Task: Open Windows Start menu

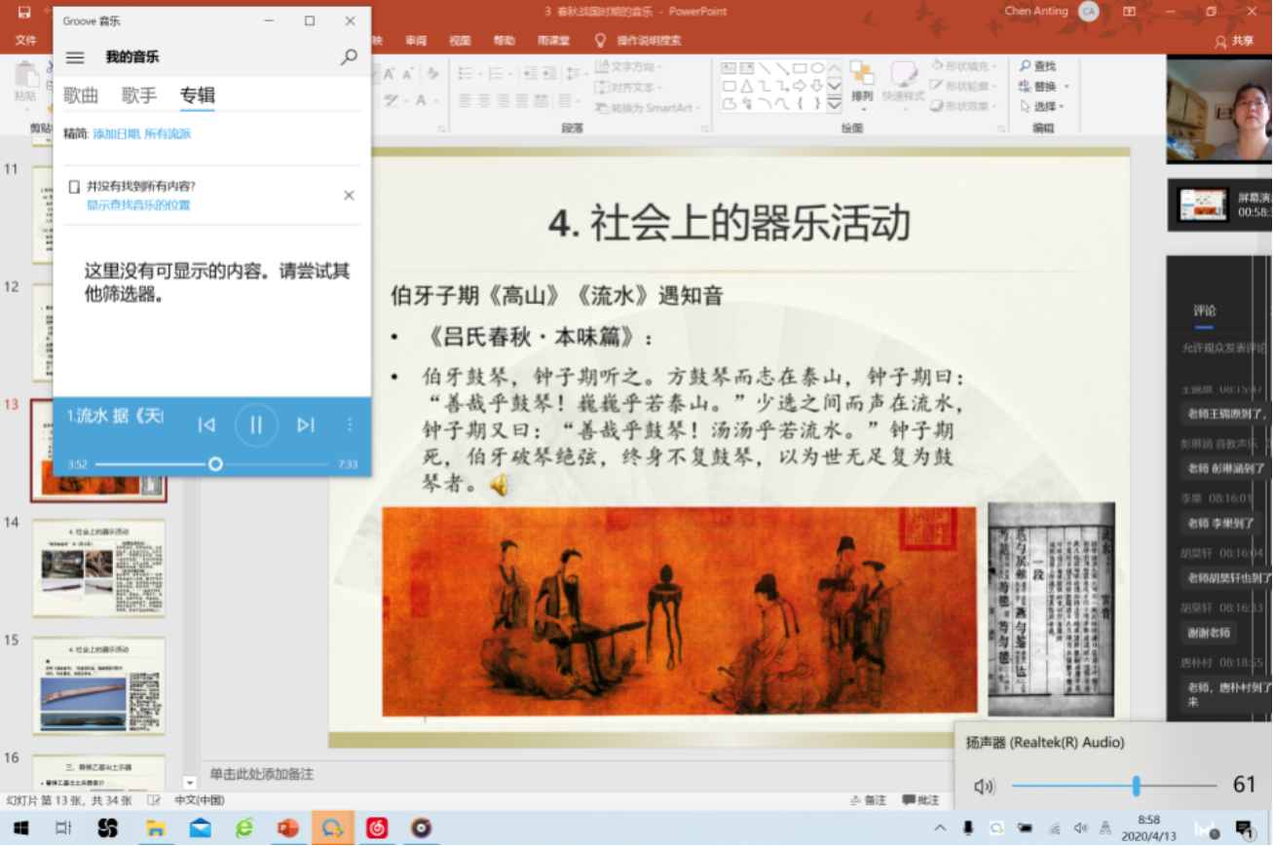Action: (x=19, y=828)
